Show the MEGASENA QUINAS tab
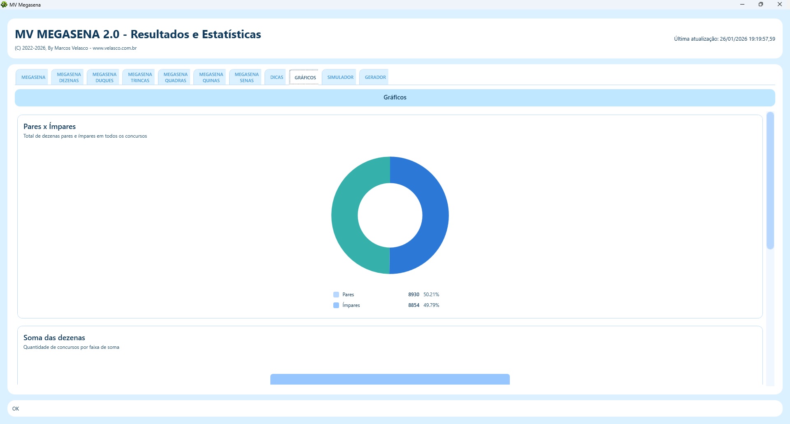This screenshot has height=424, width=790. click(x=211, y=77)
